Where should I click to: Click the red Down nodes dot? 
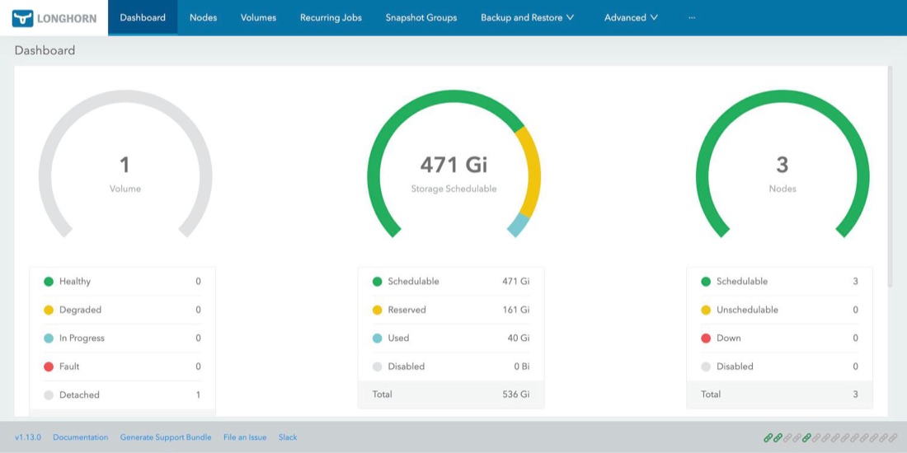pos(706,338)
